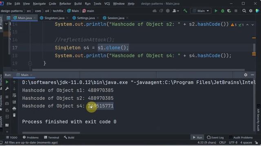Change 4 spaces indent setting
The image size is (261, 146).
coord(246,142)
